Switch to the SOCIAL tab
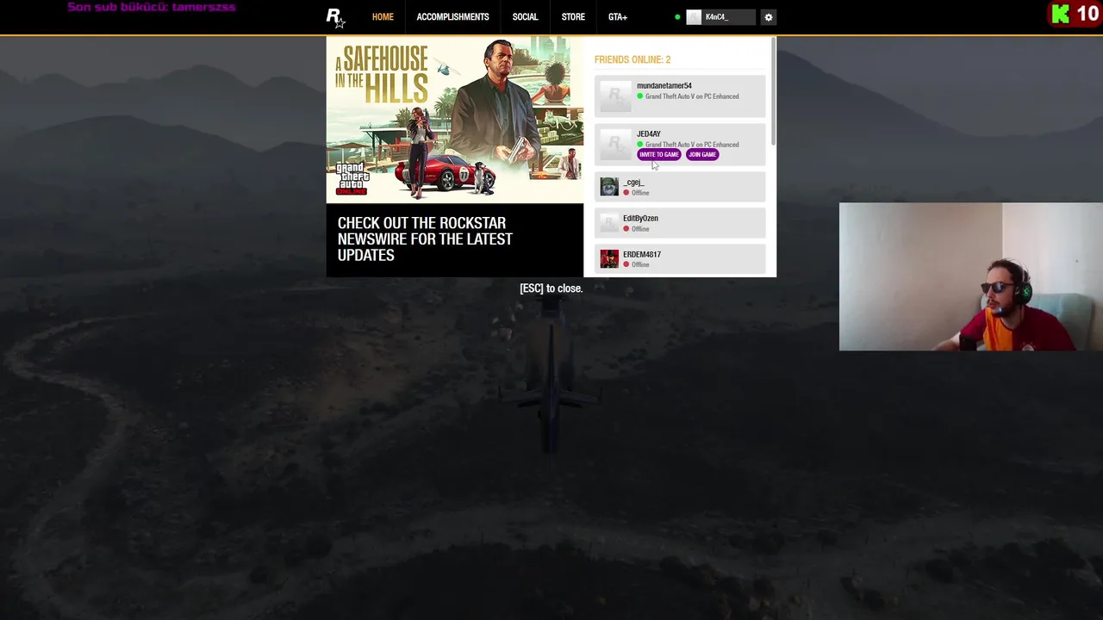The height and width of the screenshot is (620, 1103). 525,17
